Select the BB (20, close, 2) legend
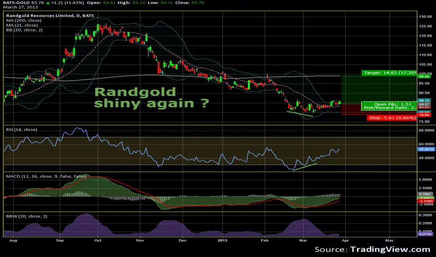This screenshot has width=436, height=257. pos(24,30)
